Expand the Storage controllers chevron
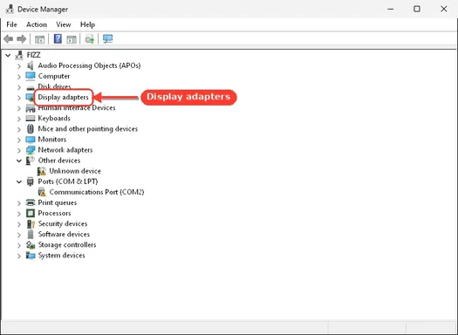The height and width of the screenshot is (335, 458). (x=19, y=245)
